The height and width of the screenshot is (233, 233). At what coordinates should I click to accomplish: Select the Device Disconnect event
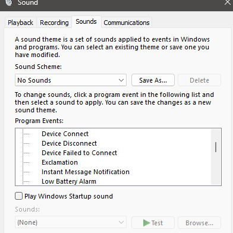[x=69, y=143]
